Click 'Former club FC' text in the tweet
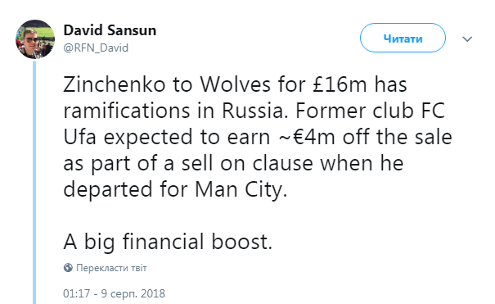 point(371,111)
